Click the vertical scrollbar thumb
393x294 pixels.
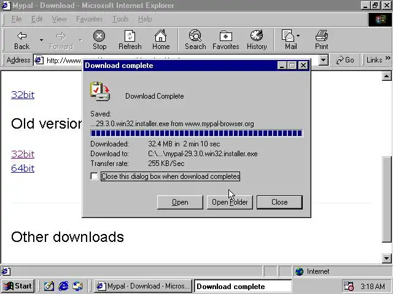[386, 199]
